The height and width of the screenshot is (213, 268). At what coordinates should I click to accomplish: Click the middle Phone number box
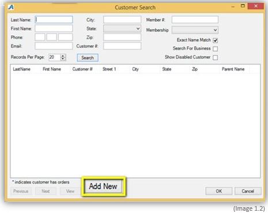click(52, 37)
